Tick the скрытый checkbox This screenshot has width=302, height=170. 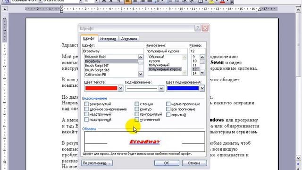(168, 115)
